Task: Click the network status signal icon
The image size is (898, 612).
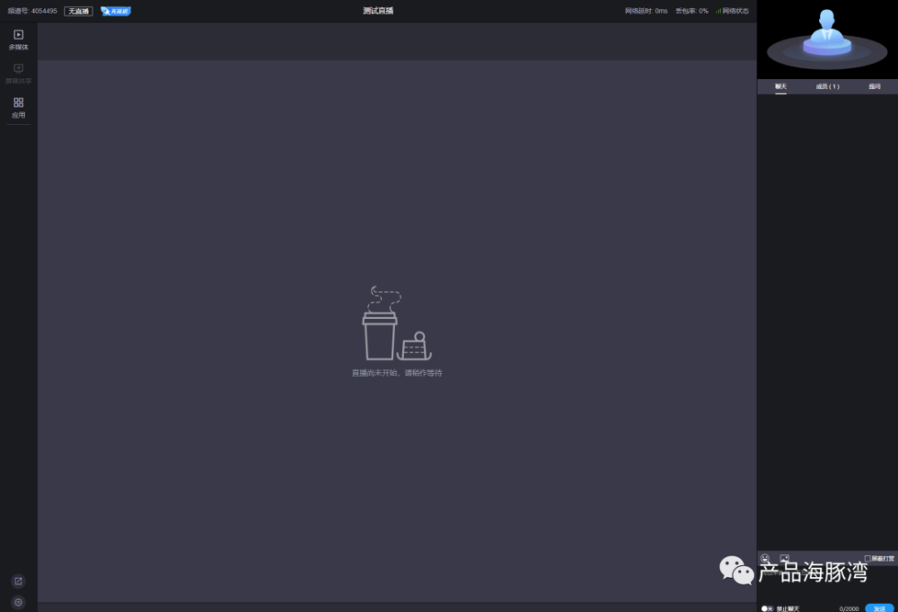Action: (718, 11)
